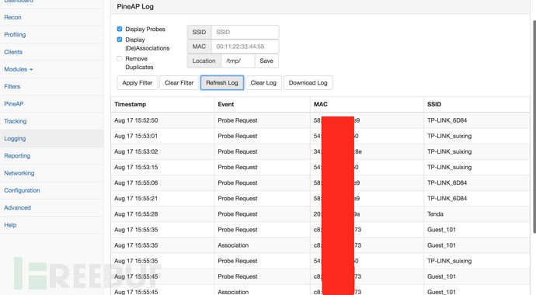Viewport: 536px width, 295px height.
Task: Uncheck Display (De)Associations checkbox
Action: click(120, 40)
